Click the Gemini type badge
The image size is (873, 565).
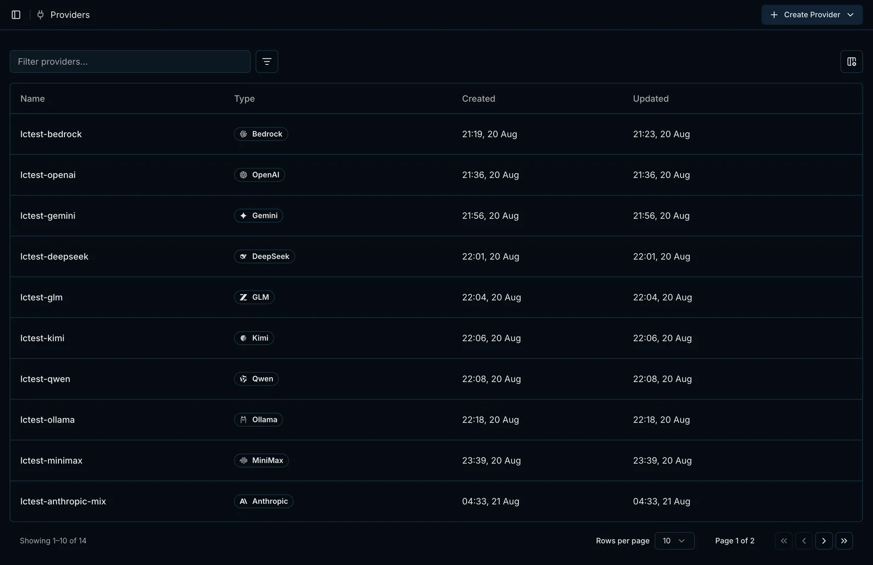point(259,216)
